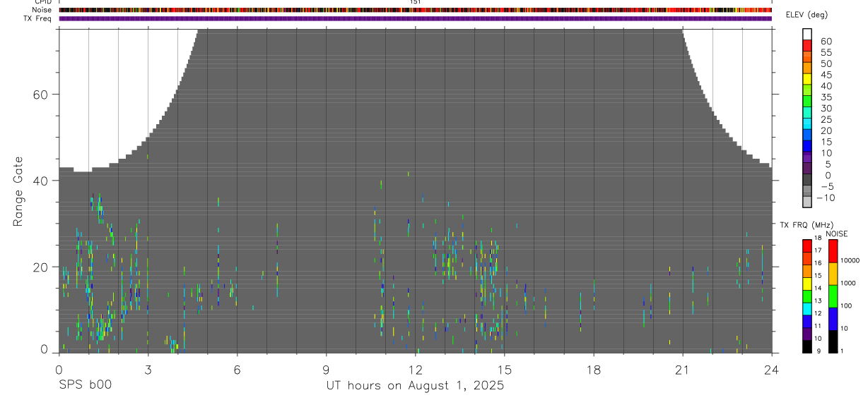Click the 'Noise' row label at top
The height and width of the screenshot is (400, 868).
(42, 10)
